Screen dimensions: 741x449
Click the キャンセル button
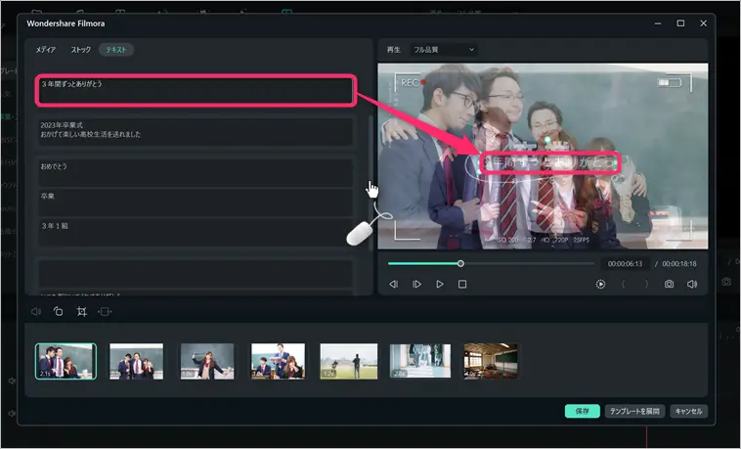pos(688,411)
